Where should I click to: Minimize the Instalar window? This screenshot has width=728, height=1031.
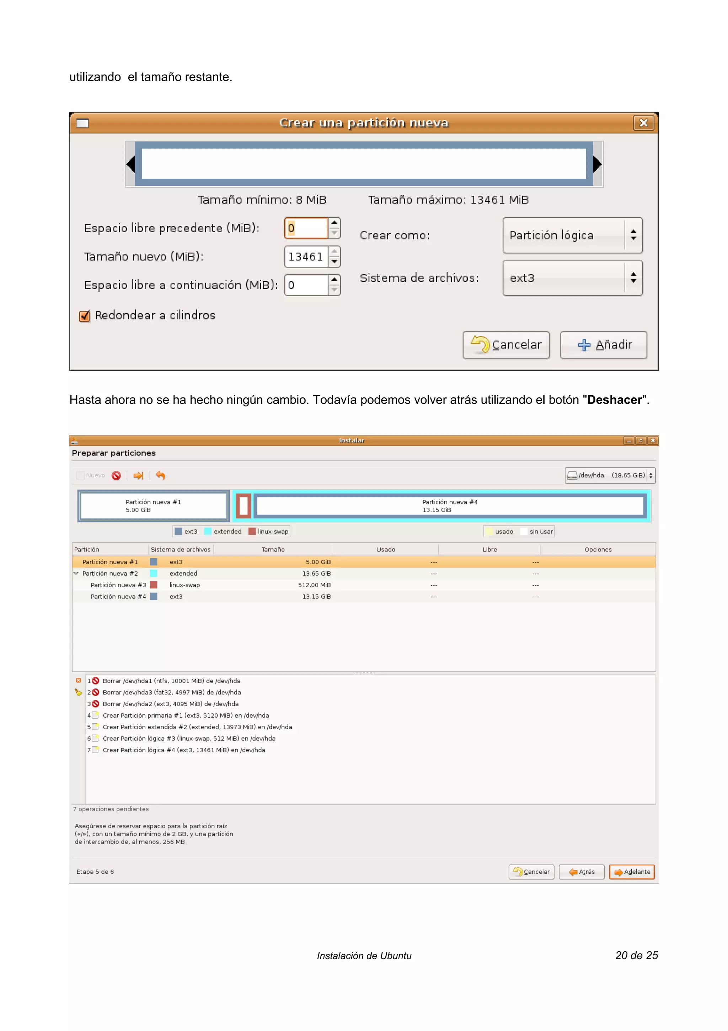(x=629, y=440)
